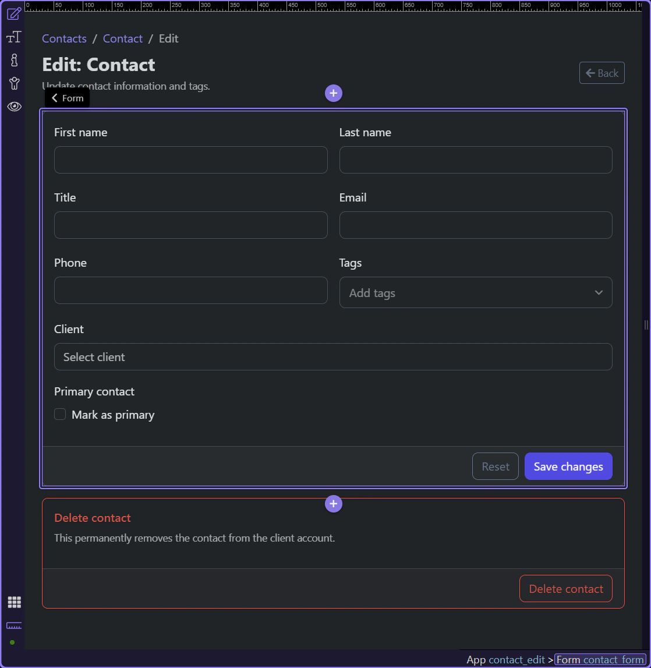Image resolution: width=651 pixels, height=668 pixels.
Task: Open the grid apps icon
Action: pos(14,602)
